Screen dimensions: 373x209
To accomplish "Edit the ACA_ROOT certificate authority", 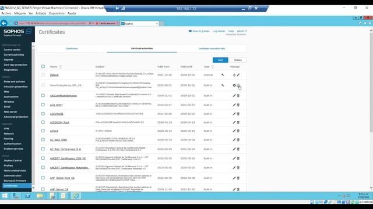I will tap(234, 105).
